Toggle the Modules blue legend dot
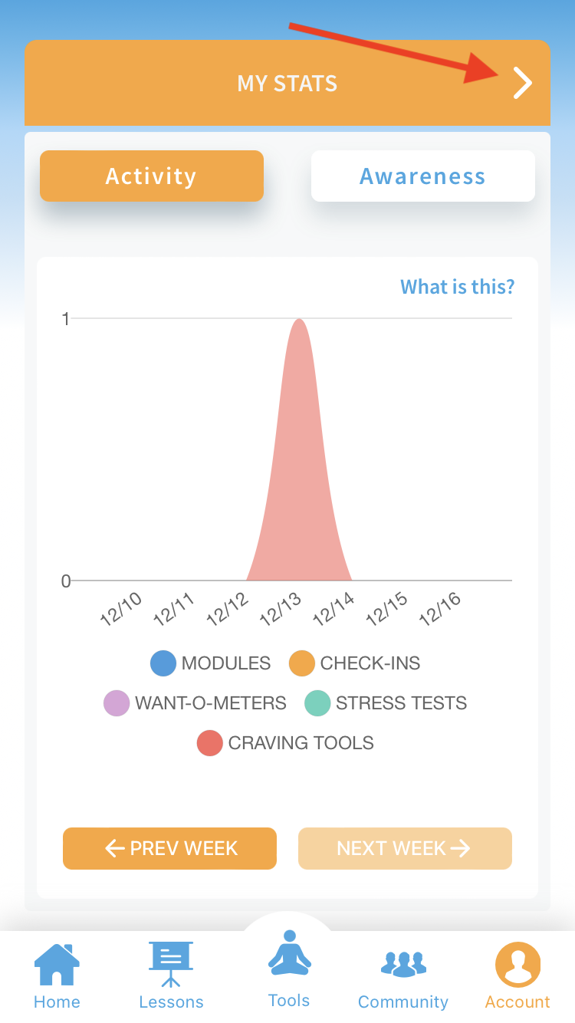The width and height of the screenshot is (575, 1023). pyautogui.click(x=163, y=663)
